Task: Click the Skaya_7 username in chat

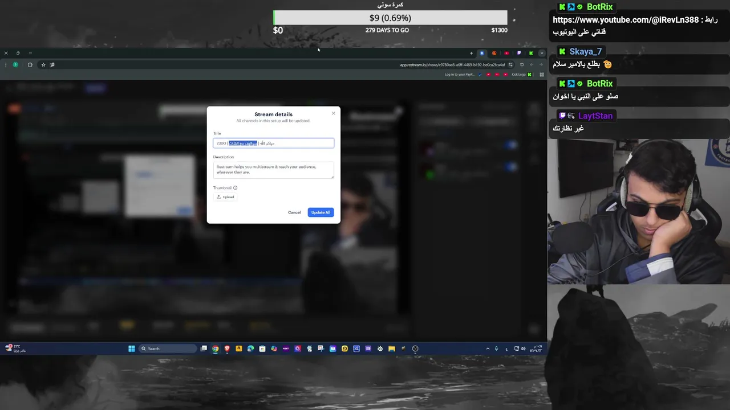Action: (x=585, y=51)
